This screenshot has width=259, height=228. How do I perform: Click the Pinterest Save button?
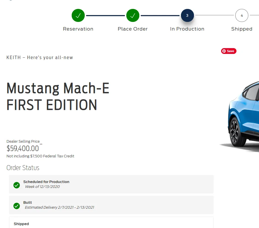point(229,51)
